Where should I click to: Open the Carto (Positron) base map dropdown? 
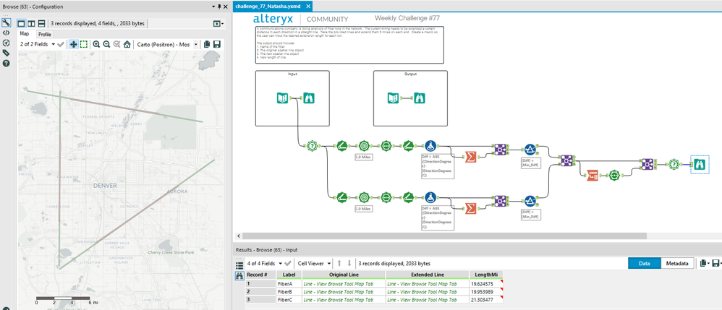168,44
